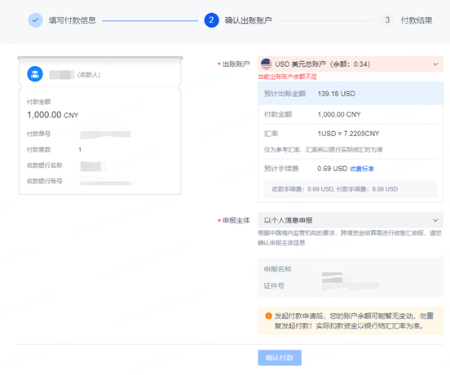Open the USD 美元总账户 account selector

351,64
